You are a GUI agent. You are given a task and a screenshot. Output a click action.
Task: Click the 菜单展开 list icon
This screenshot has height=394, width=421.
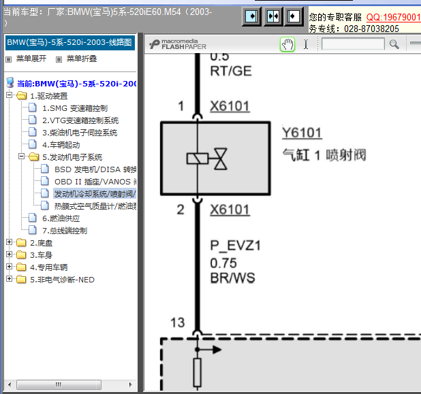[x=9, y=59]
